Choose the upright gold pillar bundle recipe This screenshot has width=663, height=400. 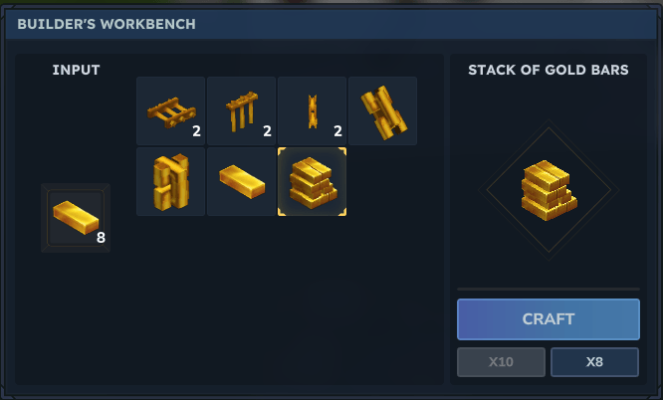(171, 181)
